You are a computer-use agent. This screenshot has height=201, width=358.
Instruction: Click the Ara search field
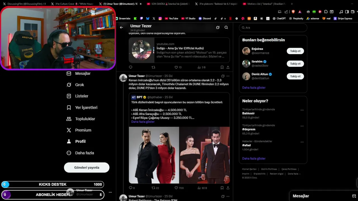pos(273,28)
